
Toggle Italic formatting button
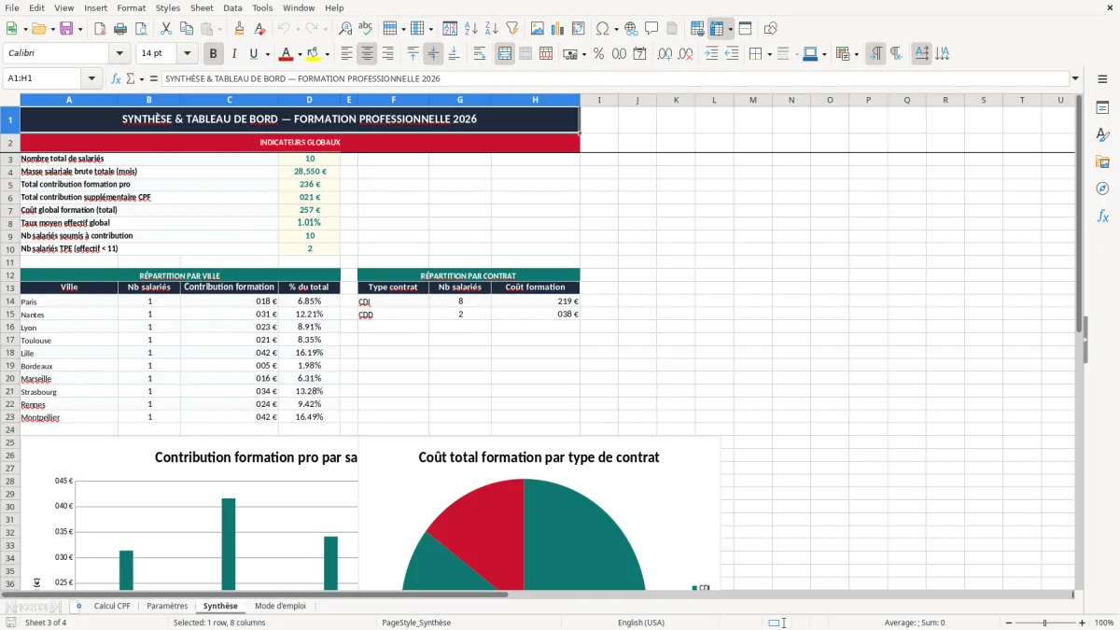[x=233, y=54]
